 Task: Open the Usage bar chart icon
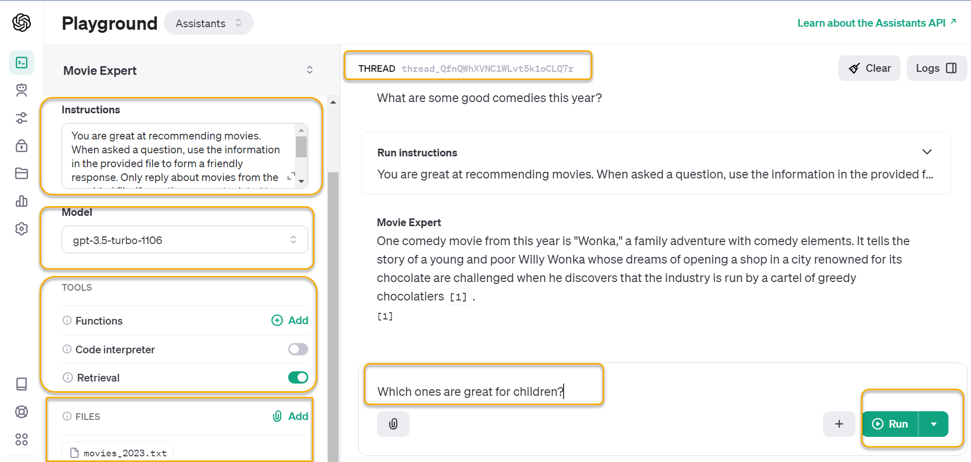click(x=22, y=201)
